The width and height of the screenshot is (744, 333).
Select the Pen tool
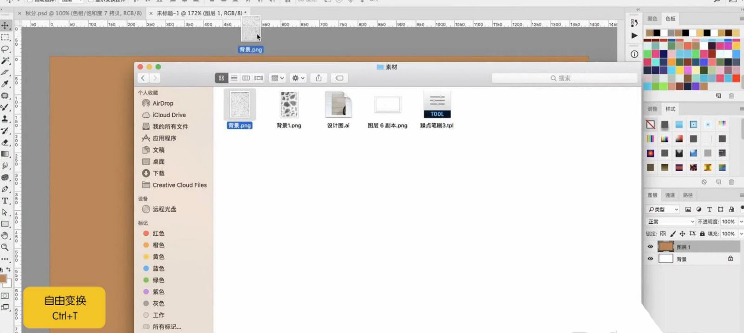pyautogui.click(x=5, y=189)
